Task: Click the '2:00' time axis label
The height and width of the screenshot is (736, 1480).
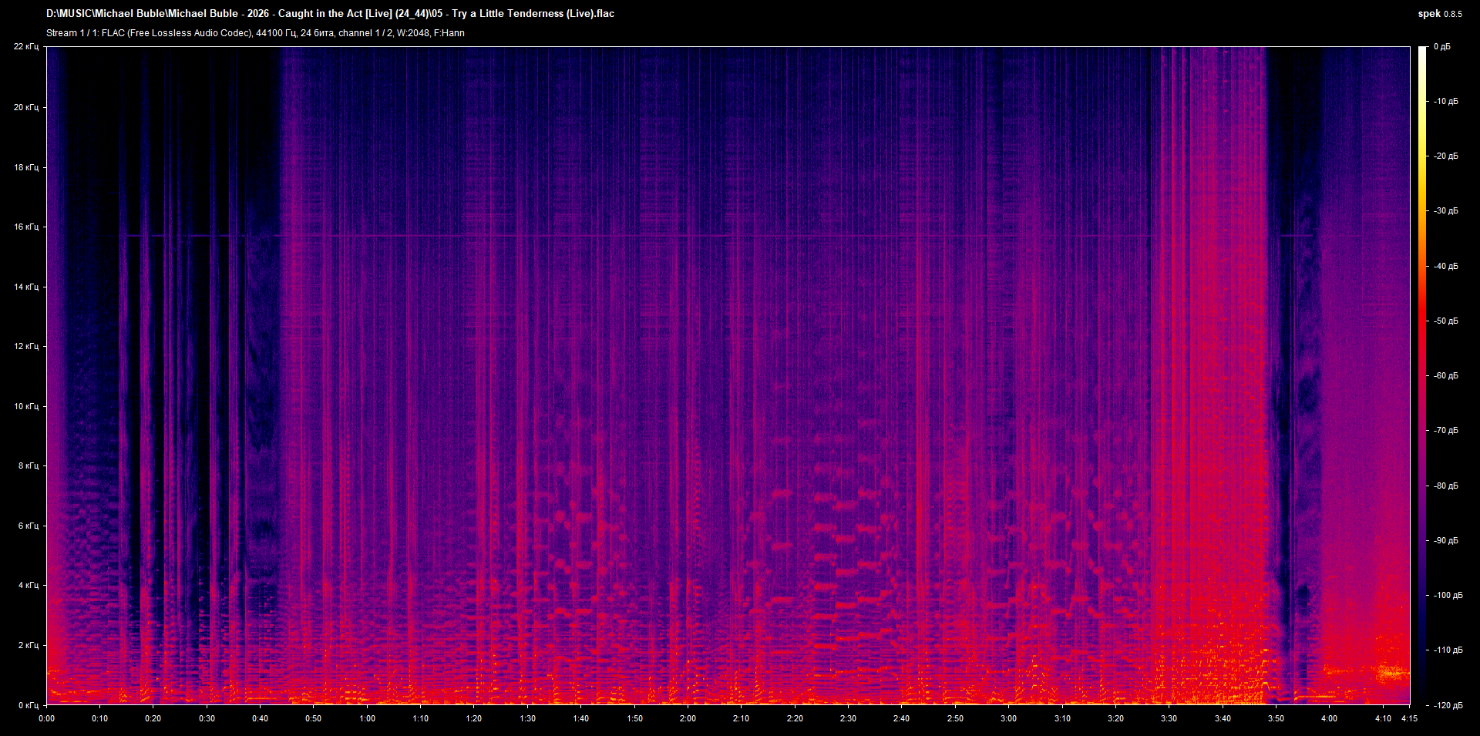Action: click(688, 718)
